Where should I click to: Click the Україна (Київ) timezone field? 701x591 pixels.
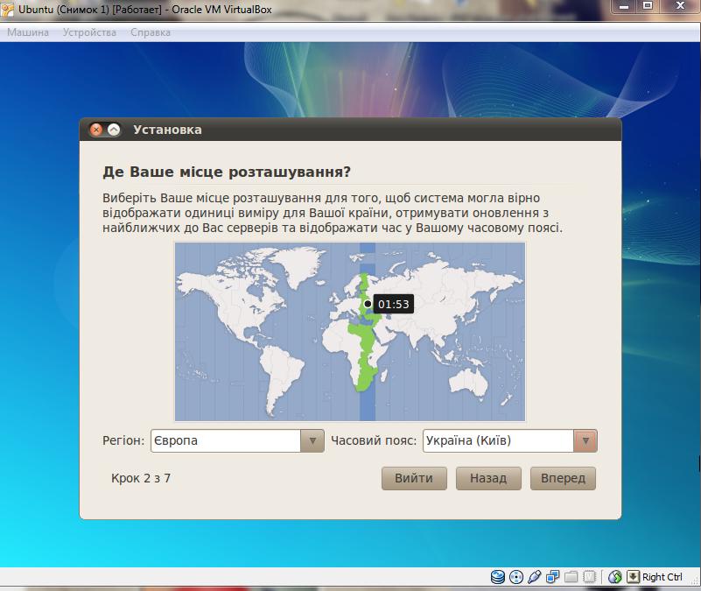click(498, 440)
